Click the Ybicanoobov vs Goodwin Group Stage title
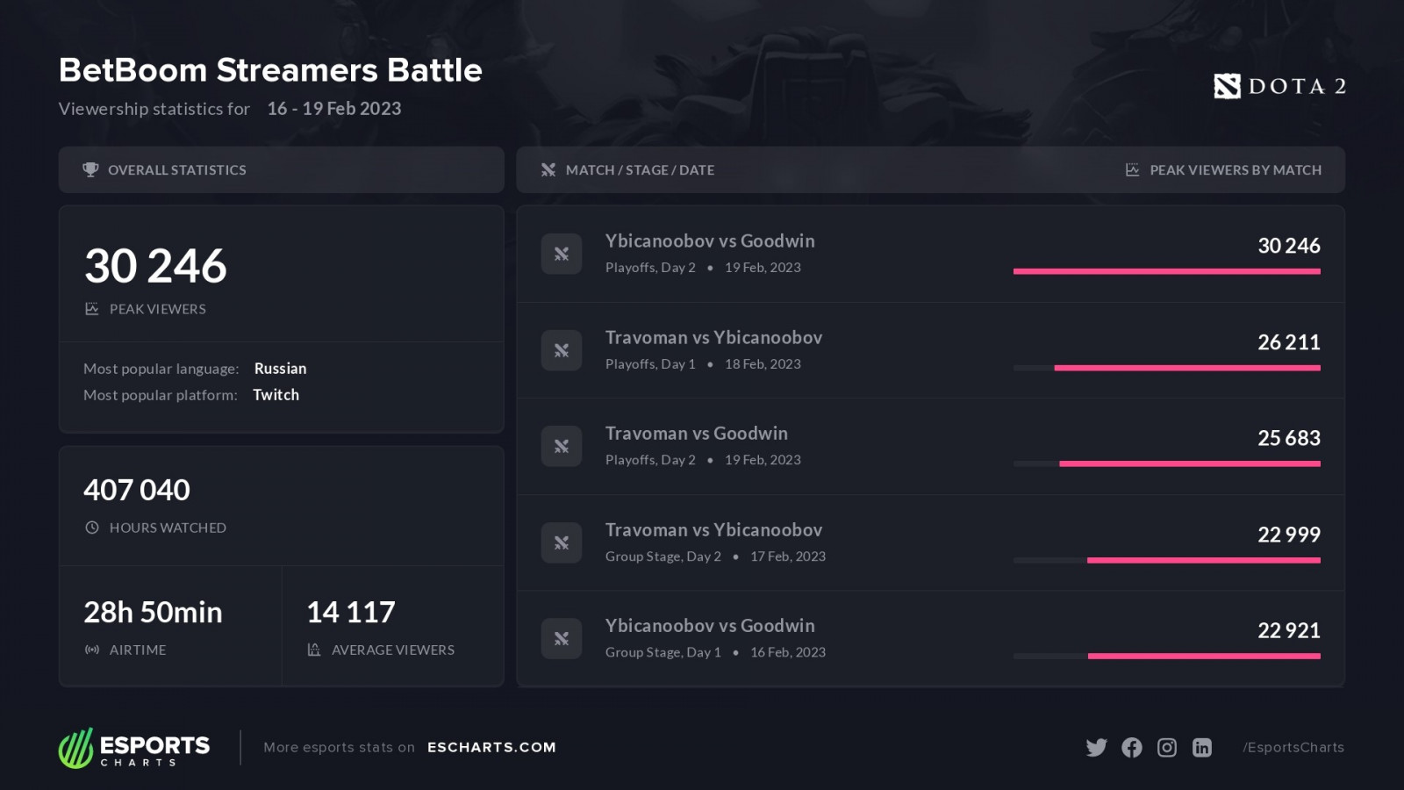Image resolution: width=1404 pixels, height=790 pixels. [x=710, y=625]
